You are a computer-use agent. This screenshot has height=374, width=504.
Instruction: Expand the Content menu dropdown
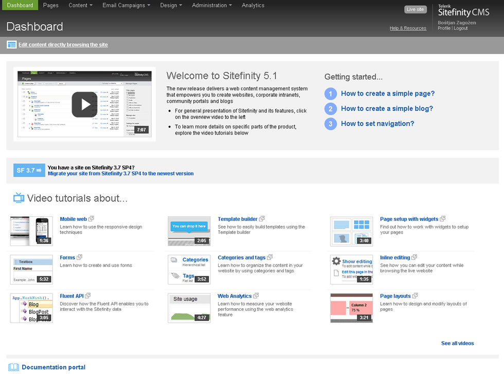coord(80,5)
